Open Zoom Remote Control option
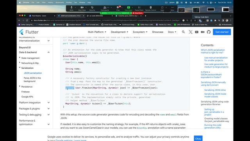The image size is (250, 141). coord(151,8)
